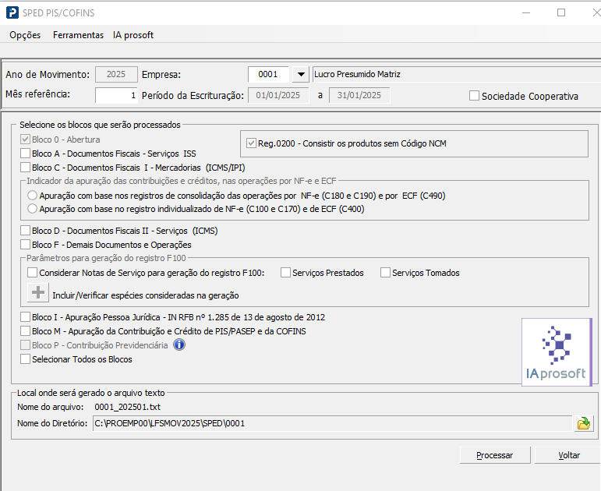Click the SPED PIS/COFINS app icon in title bar
The height and width of the screenshot is (491, 601).
coord(12,13)
